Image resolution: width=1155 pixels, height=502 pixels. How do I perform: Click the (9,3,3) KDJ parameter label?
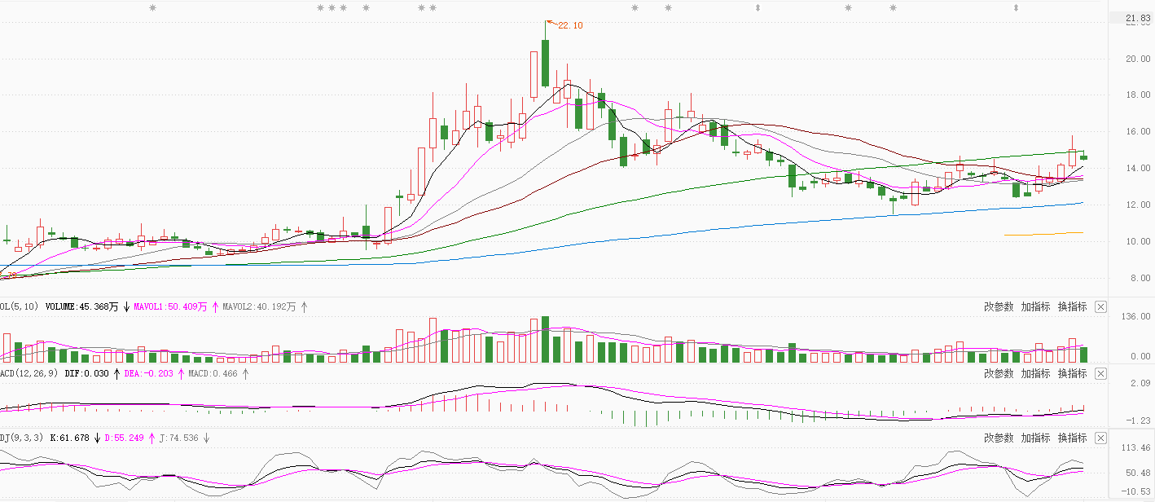[x=29, y=438]
